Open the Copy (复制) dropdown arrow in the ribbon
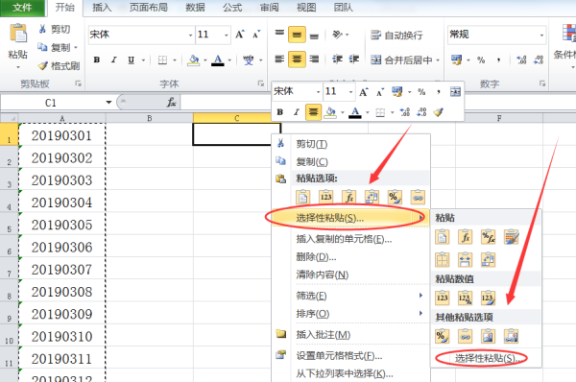 (76, 47)
